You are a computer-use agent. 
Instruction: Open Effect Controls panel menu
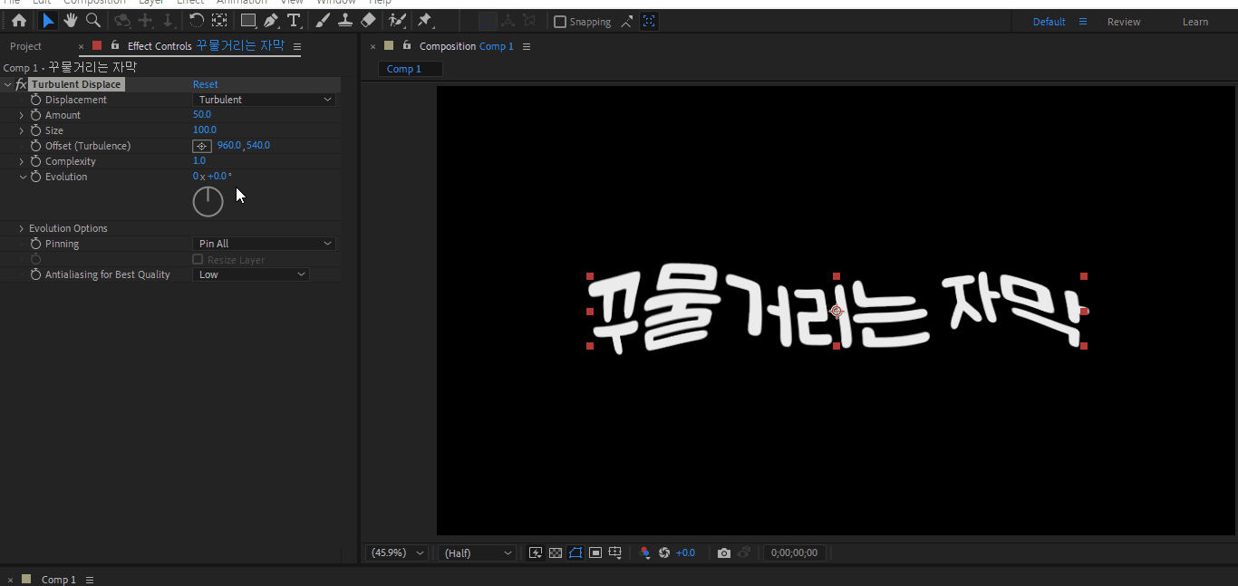coord(297,46)
